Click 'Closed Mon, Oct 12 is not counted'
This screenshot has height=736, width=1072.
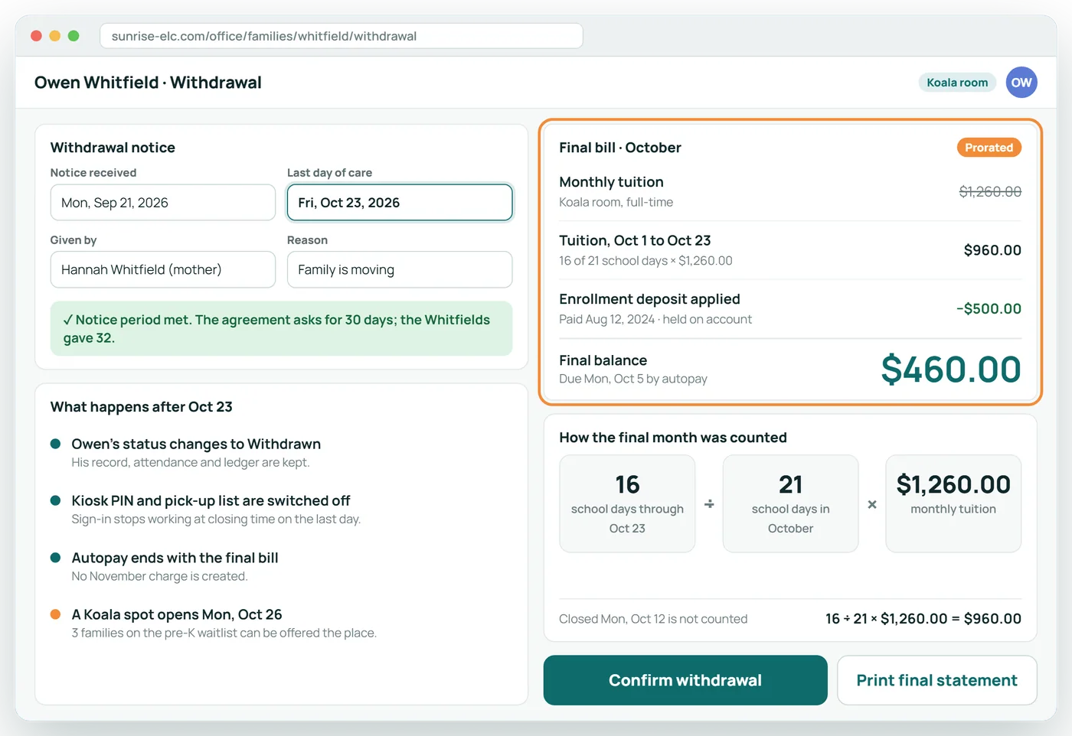coord(653,619)
